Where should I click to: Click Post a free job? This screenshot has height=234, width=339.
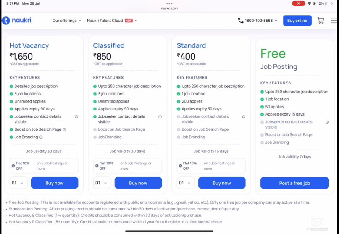coord(294,183)
